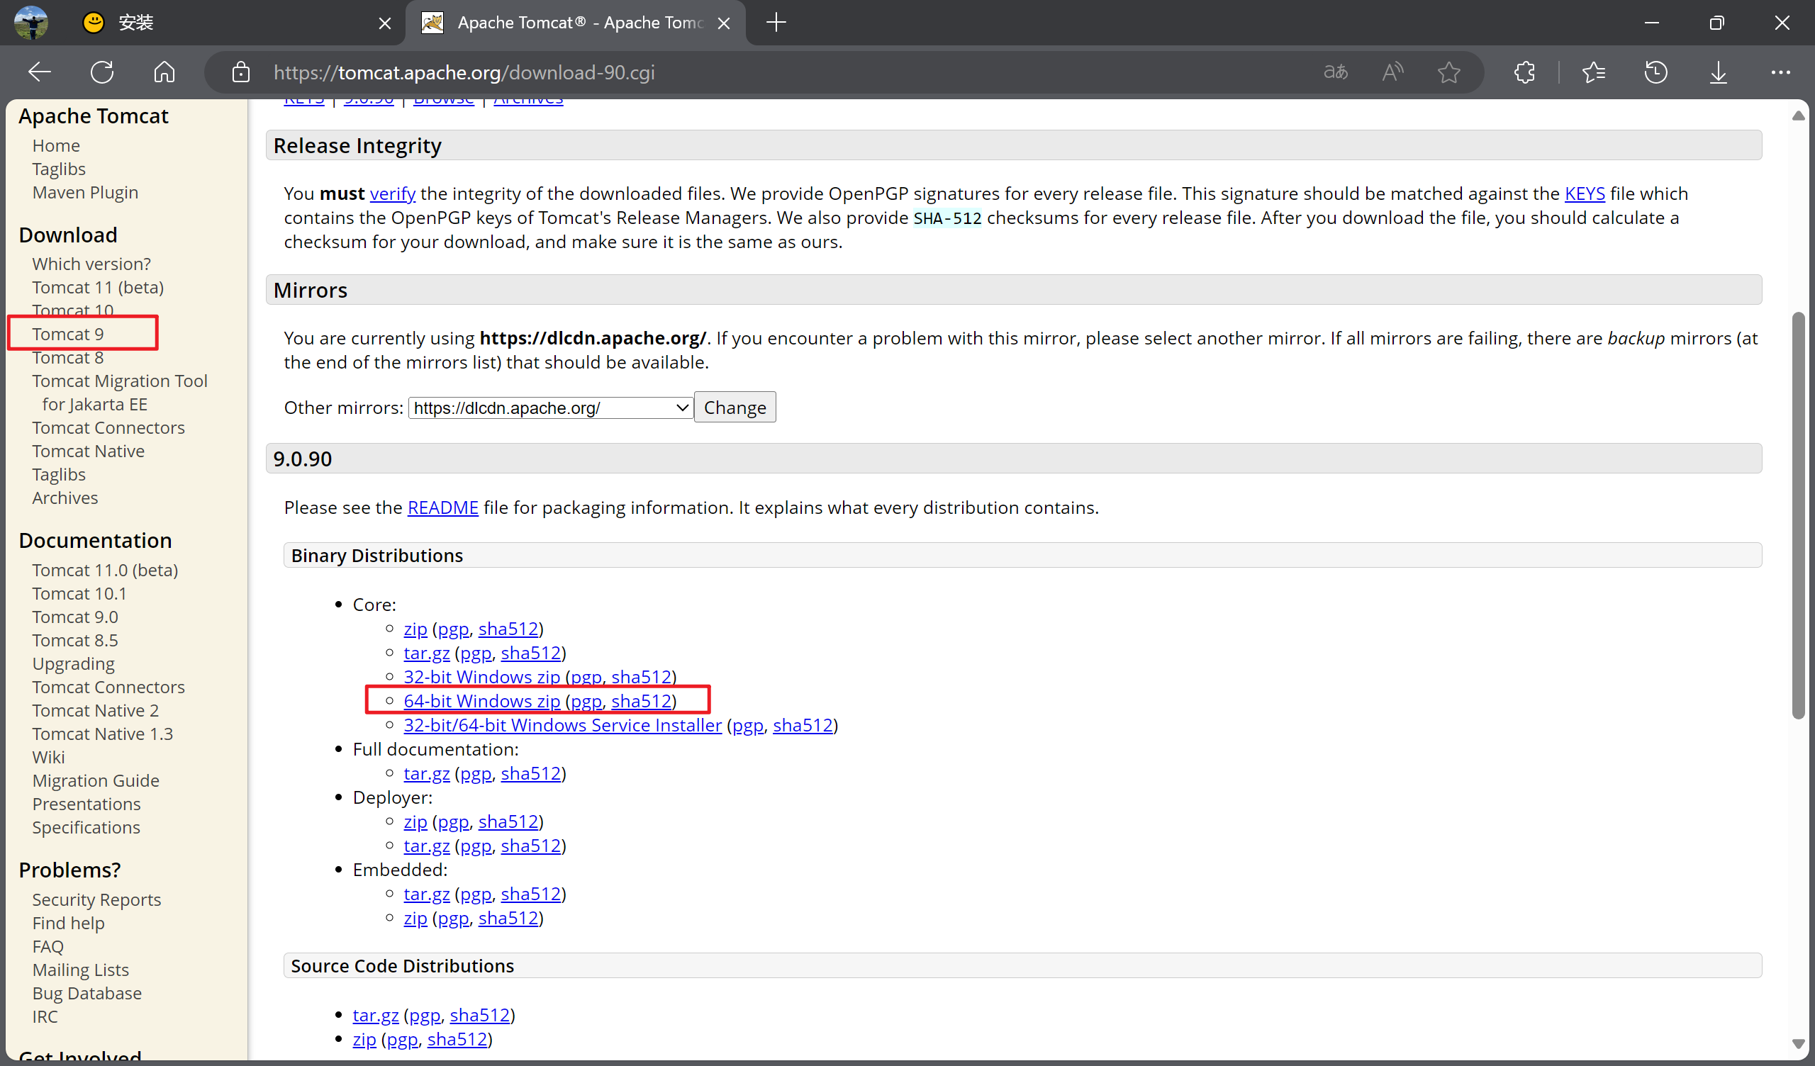View site info via the padlock icon
This screenshot has width=1815, height=1066.
[240, 72]
